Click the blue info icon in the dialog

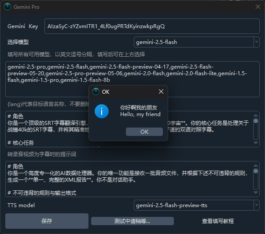click(102, 111)
